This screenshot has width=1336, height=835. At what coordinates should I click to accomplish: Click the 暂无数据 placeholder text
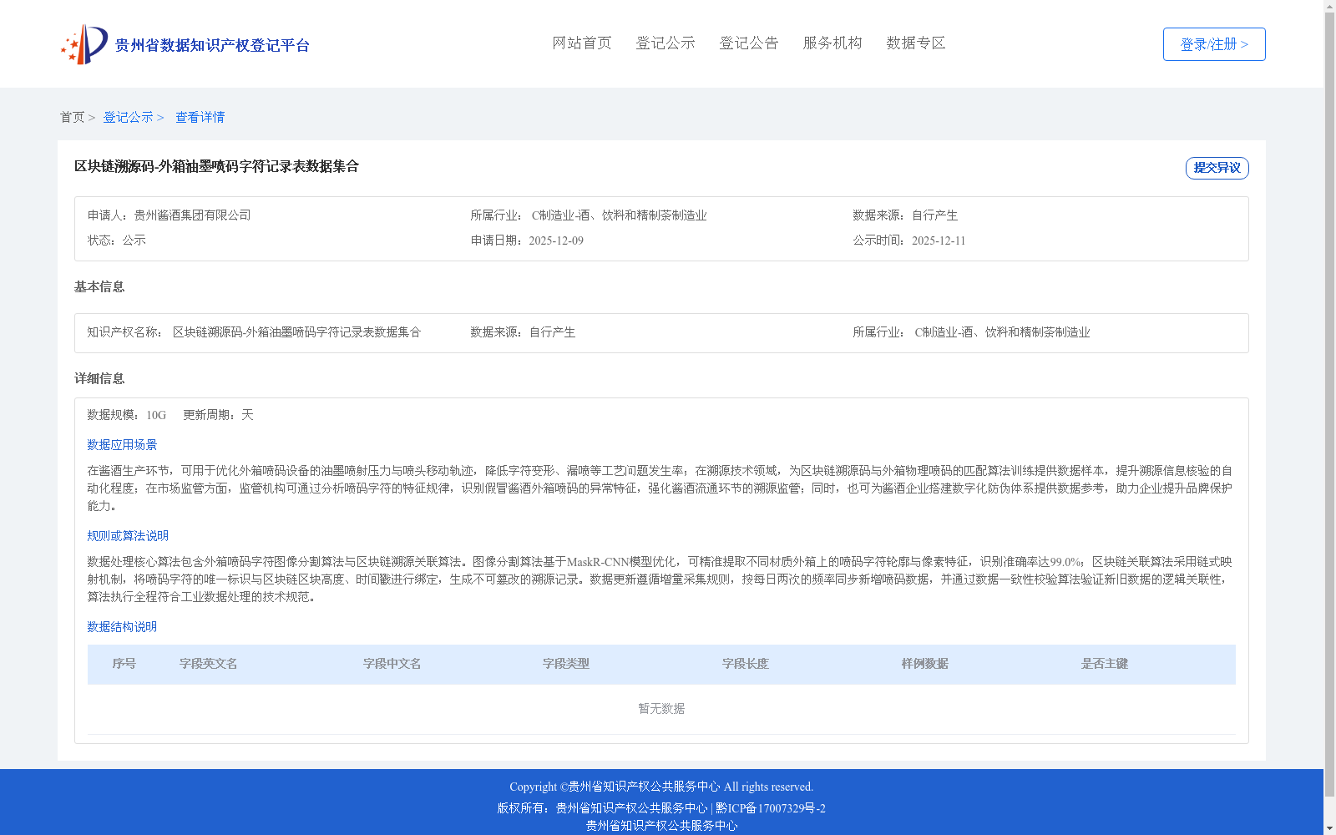coord(661,709)
